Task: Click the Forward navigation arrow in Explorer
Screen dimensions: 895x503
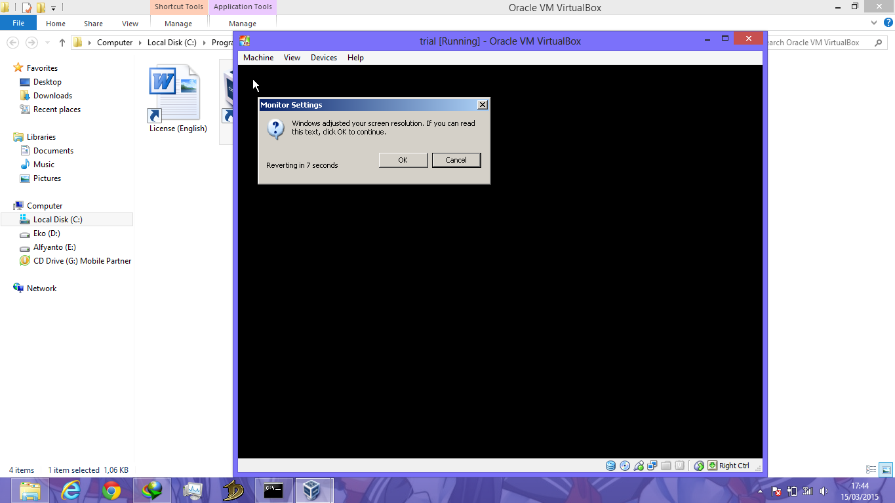Action: click(31, 43)
